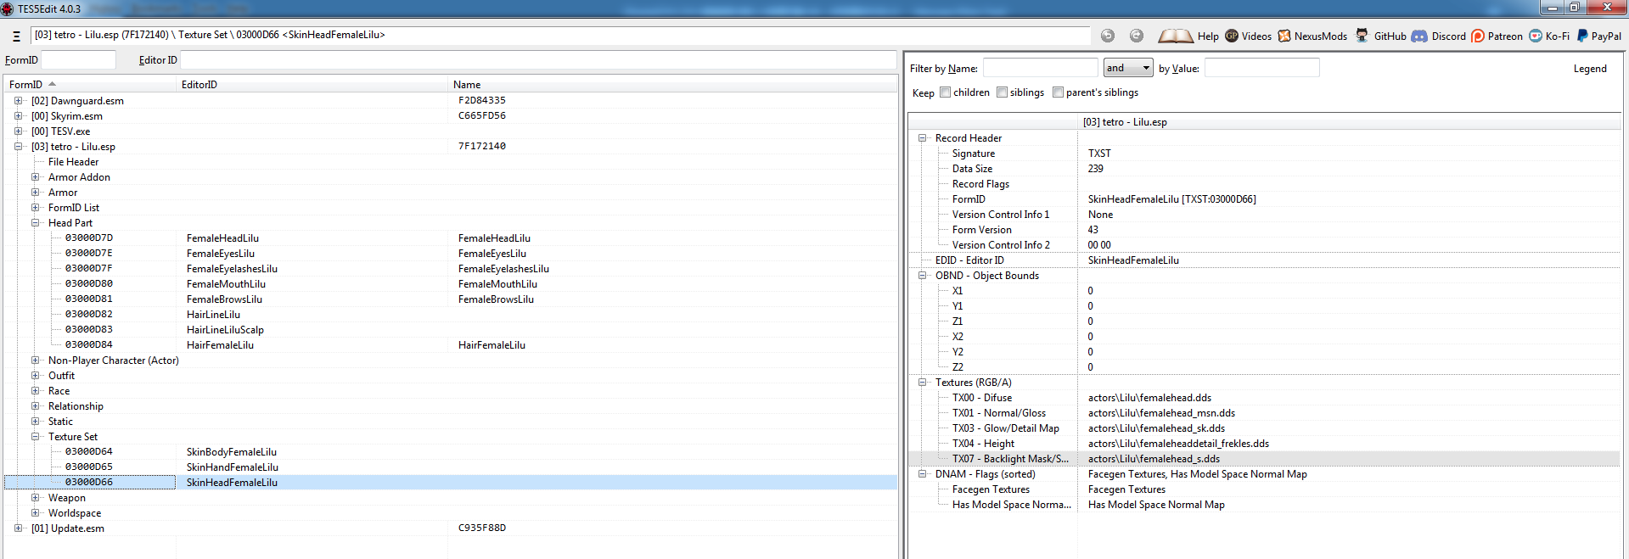Screen dimensions: 1629x559
Task: Enable Keep parent's siblings checkbox
Action: tap(1058, 92)
